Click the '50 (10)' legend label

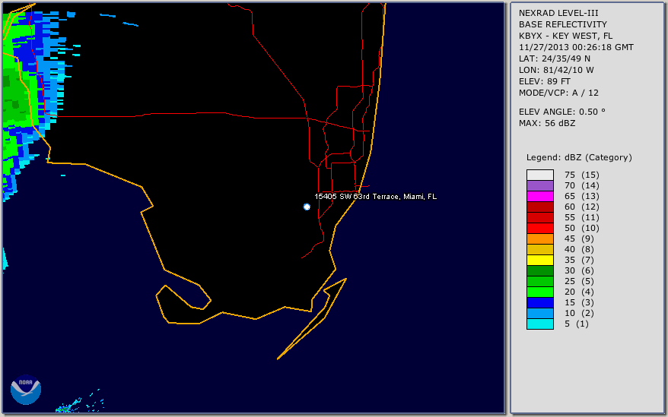(x=581, y=228)
